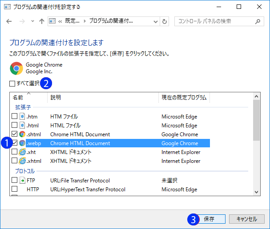Select '.xht' extension name
The height and width of the screenshot is (229, 270).
(31, 152)
